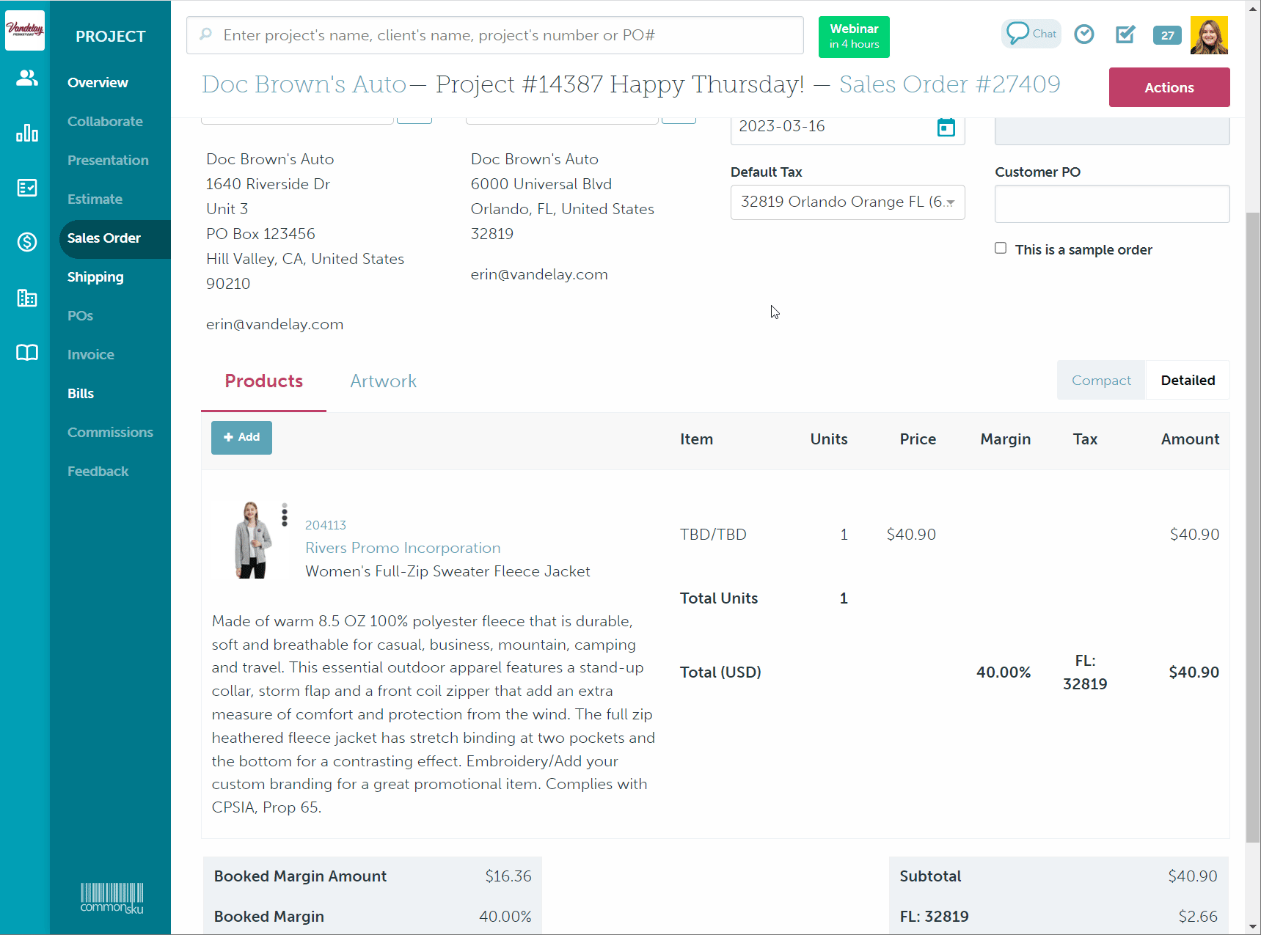Open the jacket item's three-dot menu
Viewport: 1261px width, 935px height.
(285, 515)
